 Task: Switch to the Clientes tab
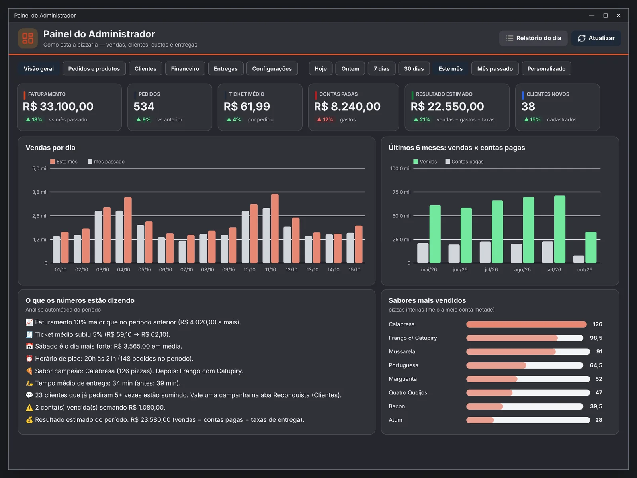click(145, 68)
